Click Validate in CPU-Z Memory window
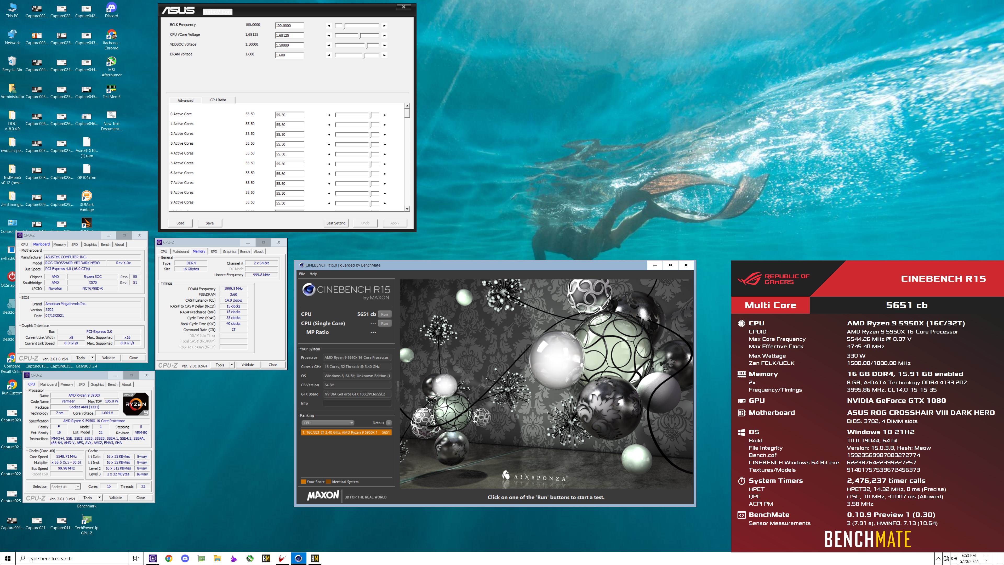1004x565 pixels. click(248, 365)
